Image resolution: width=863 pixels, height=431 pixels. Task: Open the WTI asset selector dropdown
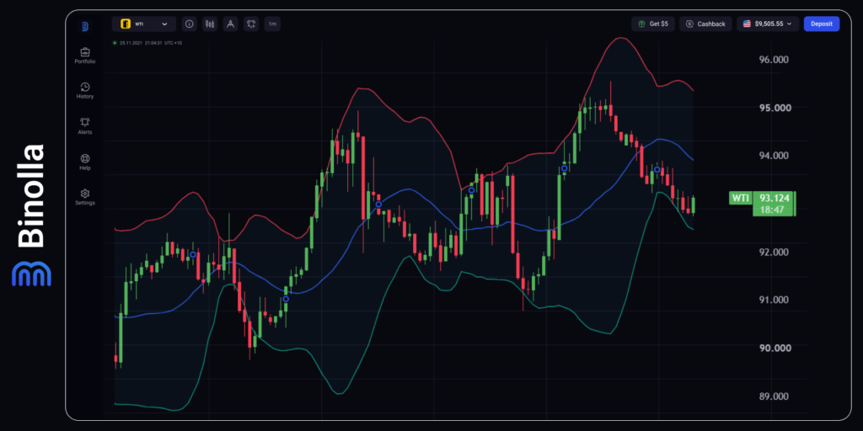tap(144, 24)
